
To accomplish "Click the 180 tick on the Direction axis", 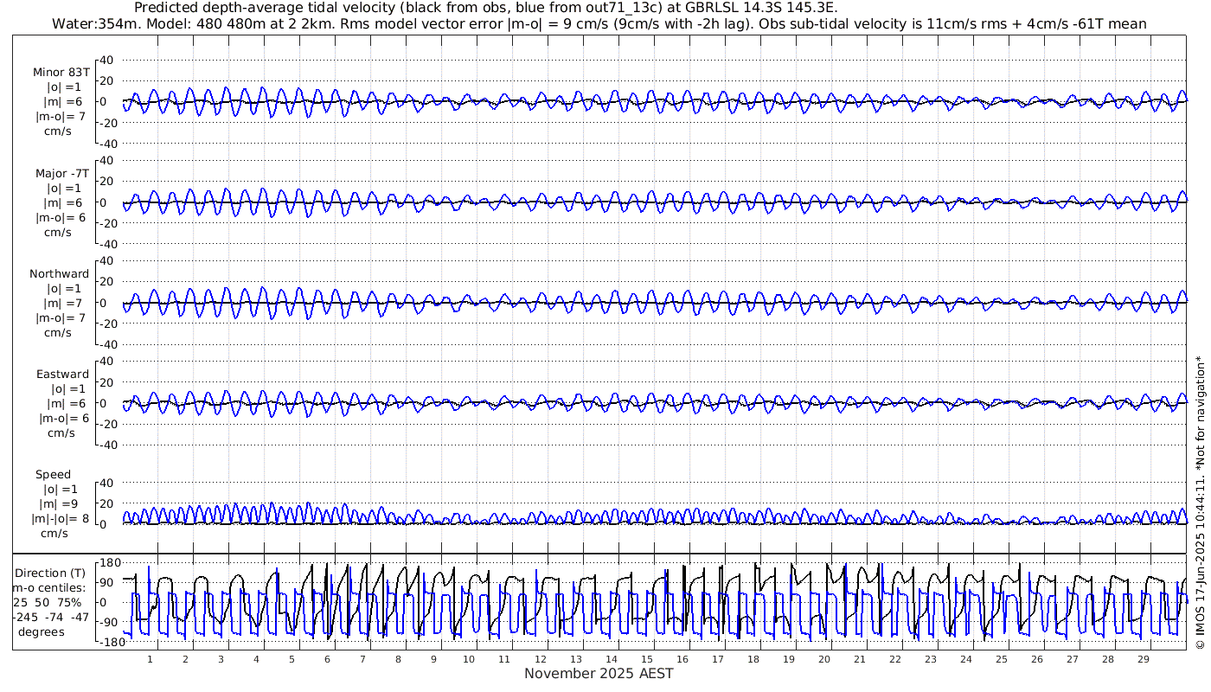I will [x=107, y=562].
